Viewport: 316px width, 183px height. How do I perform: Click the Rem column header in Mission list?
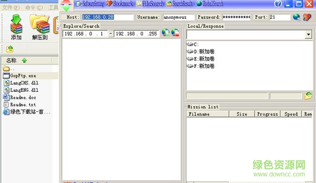[308, 114]
